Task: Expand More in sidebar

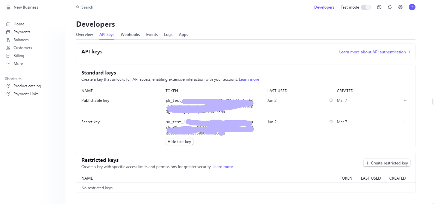Action: [18, 64]
